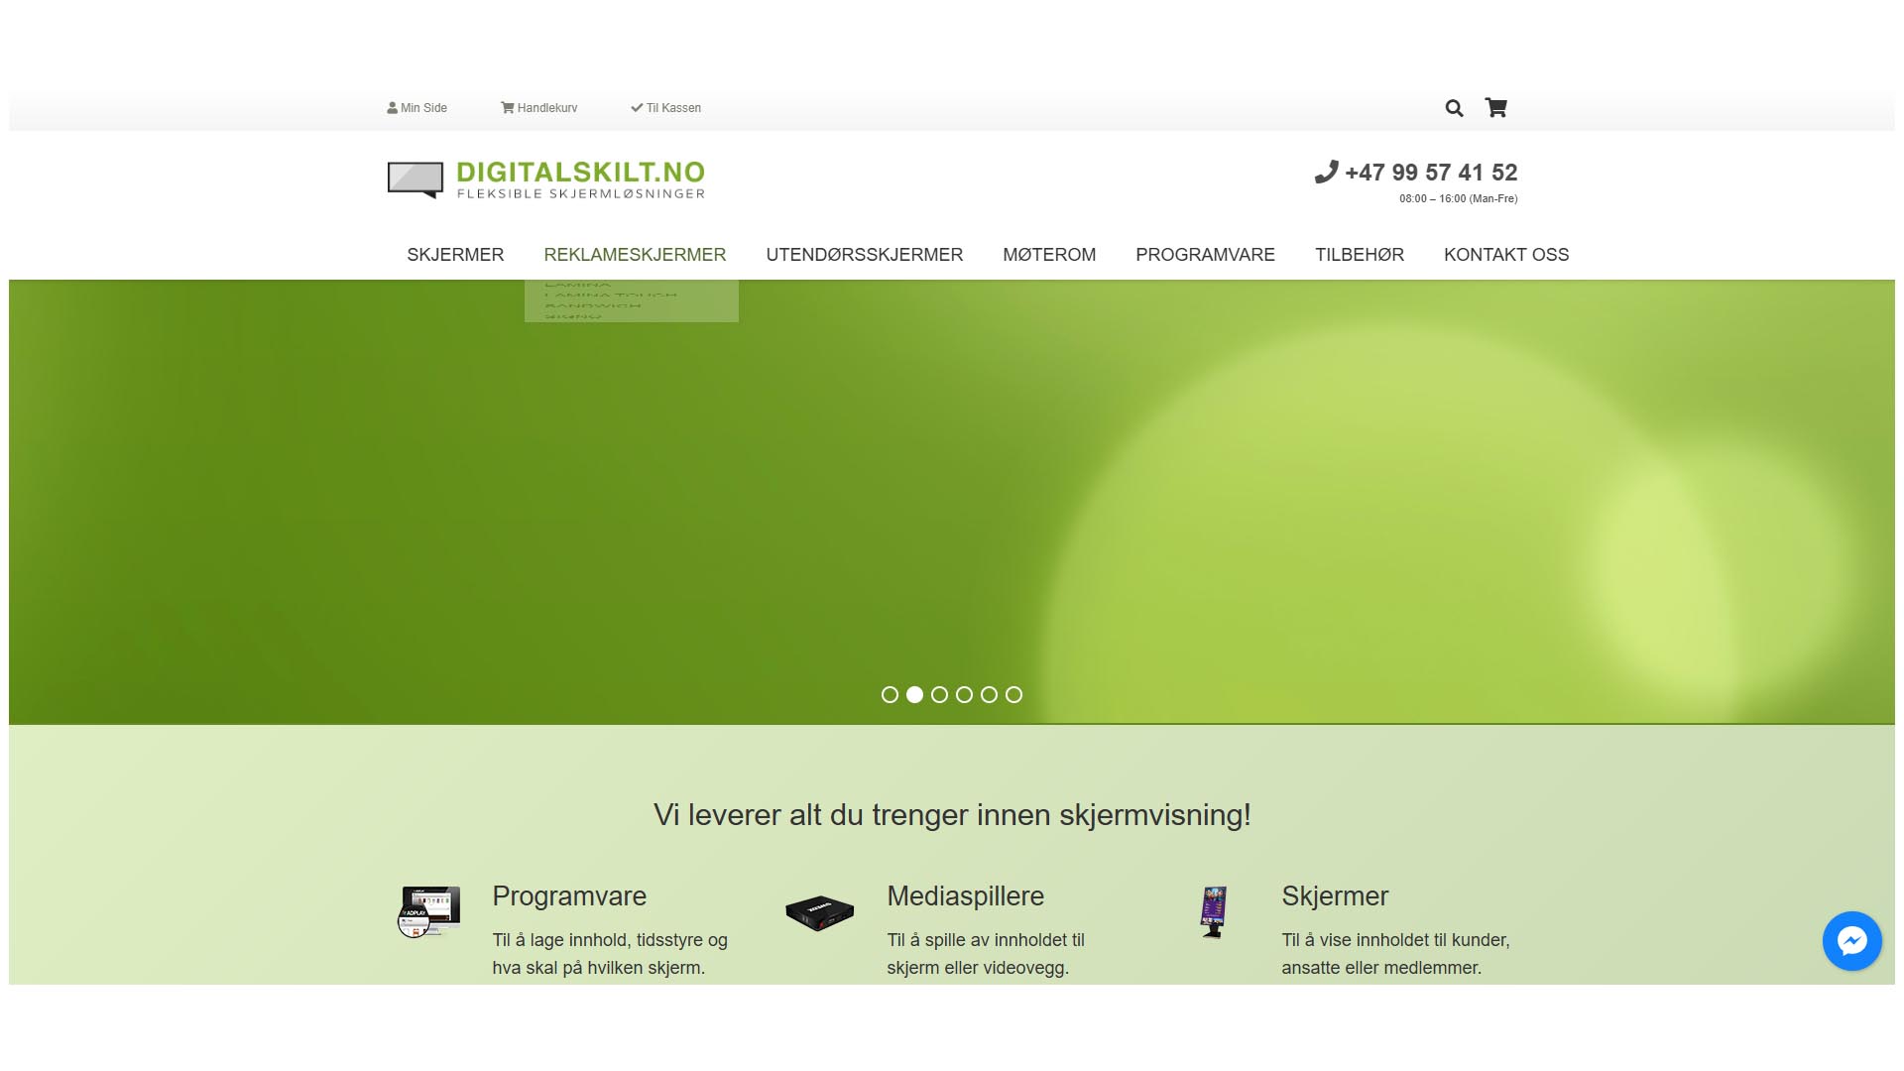Select the fifth slideshow dot
1904x1071 pixels.
(x=989, y=694)
